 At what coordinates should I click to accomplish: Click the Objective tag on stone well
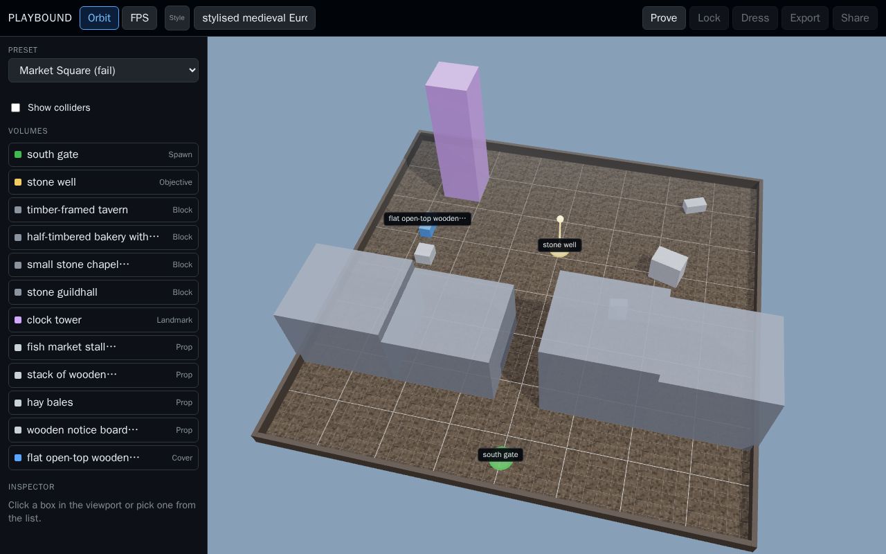(176, 182)
